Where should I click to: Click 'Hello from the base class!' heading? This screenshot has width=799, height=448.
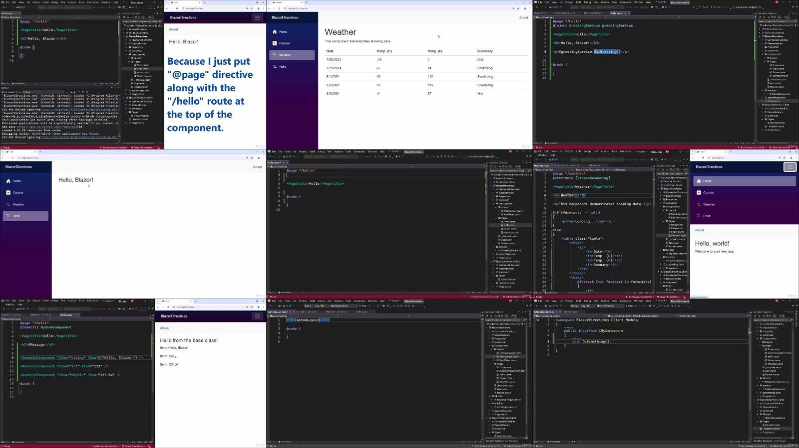point(189,340)
